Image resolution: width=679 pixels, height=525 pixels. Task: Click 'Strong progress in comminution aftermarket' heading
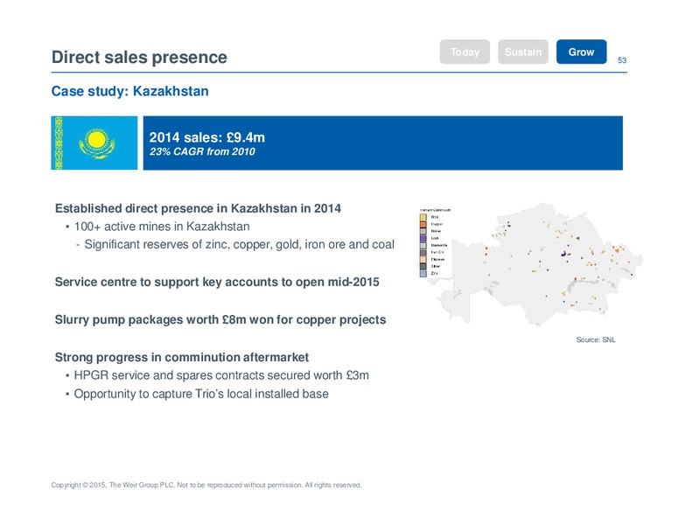pos(182,357)
